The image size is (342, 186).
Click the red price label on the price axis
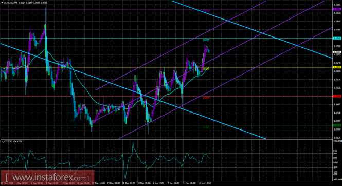pyautogui.click(x=337, y=96)
